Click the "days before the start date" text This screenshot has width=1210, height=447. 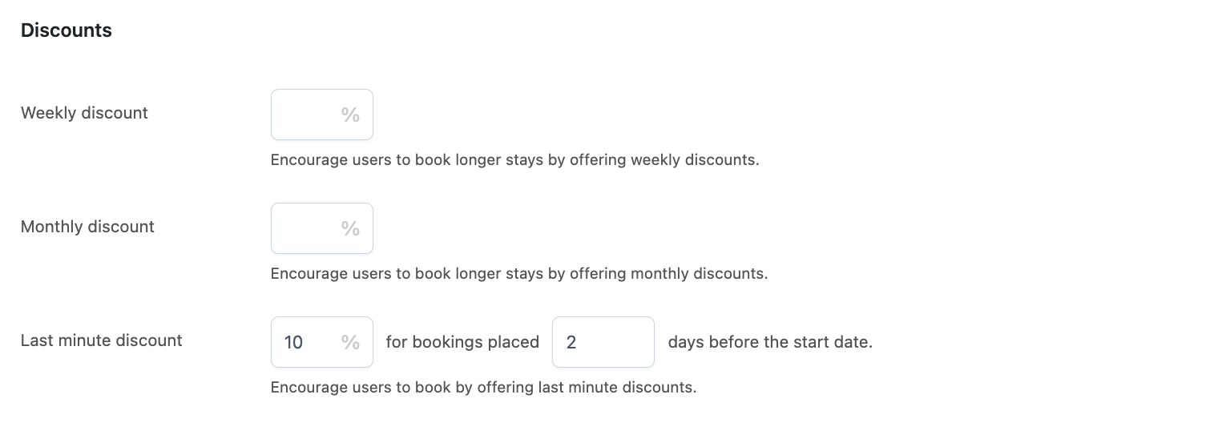[770, 342]
